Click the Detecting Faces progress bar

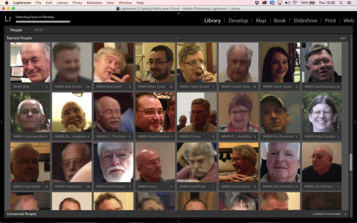coord(43,22)
